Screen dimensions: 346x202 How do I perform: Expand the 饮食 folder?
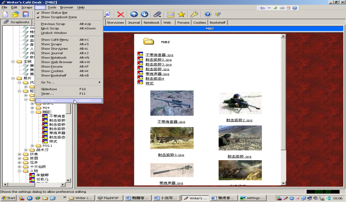[19, 154]
